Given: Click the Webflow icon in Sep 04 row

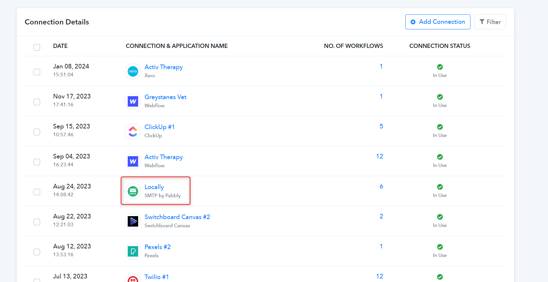Looking at the screenshot, I should (x=133, y=161).
